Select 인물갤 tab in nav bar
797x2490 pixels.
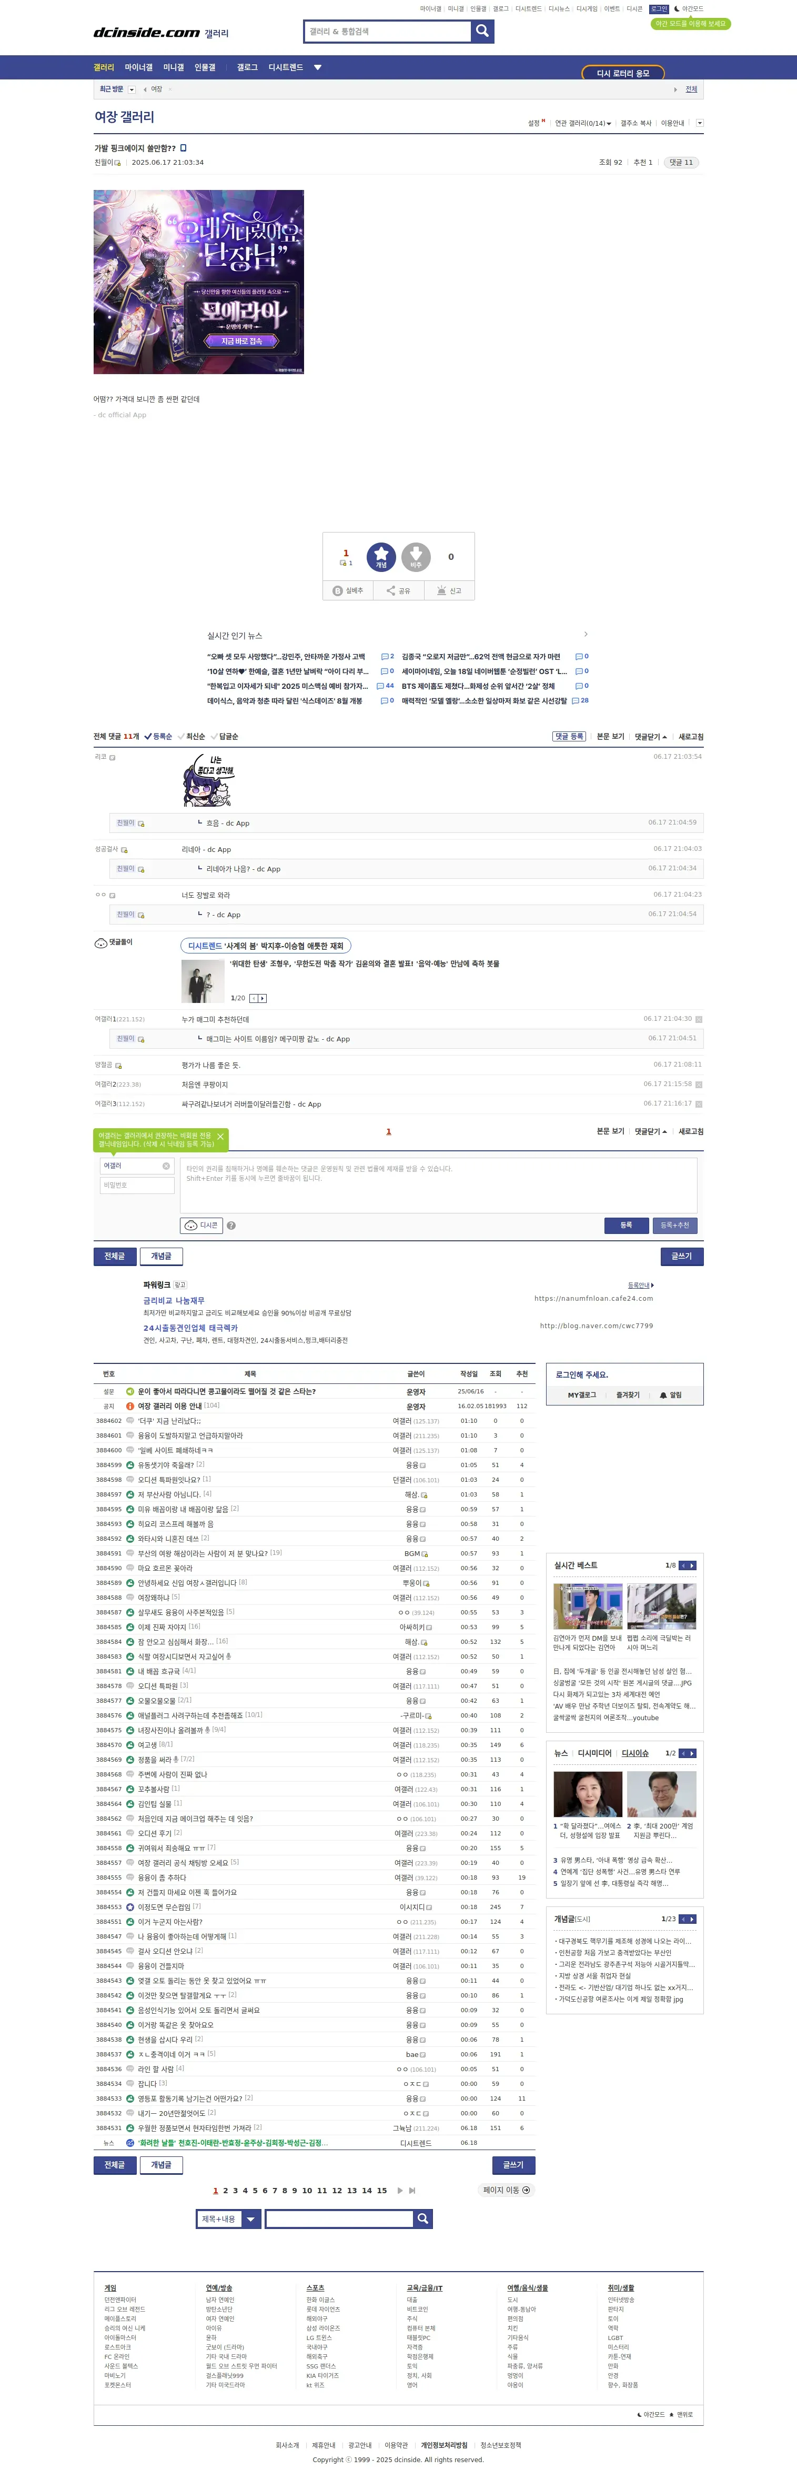[205, 68]
